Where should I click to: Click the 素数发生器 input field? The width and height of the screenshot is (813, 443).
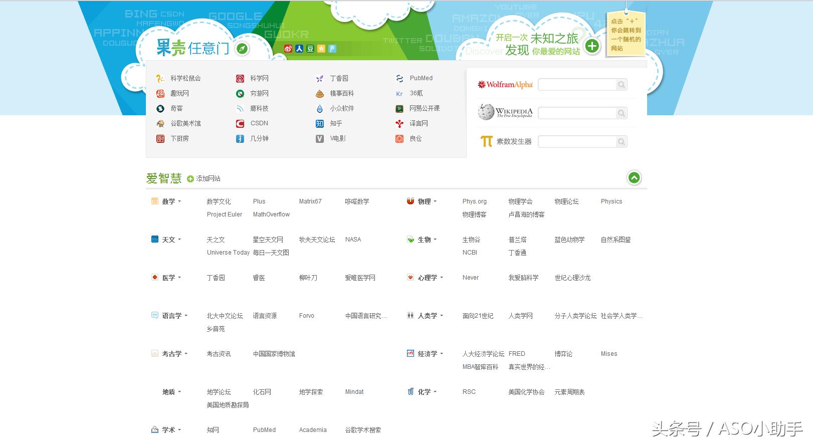point(577,142)
